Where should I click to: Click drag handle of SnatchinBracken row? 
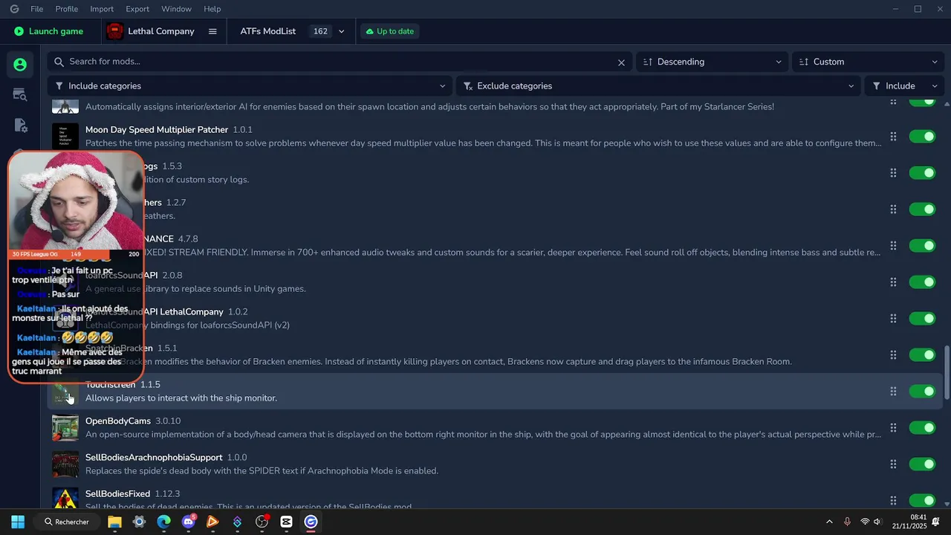coord(893,355)
